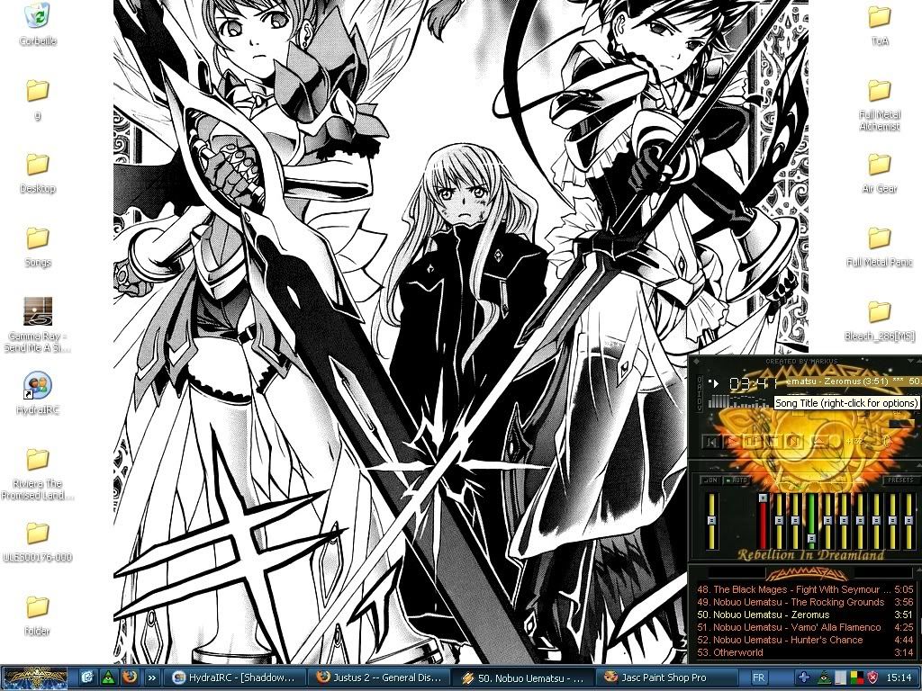
Task: Click Winamp pause button
Action: click(753, 441)
